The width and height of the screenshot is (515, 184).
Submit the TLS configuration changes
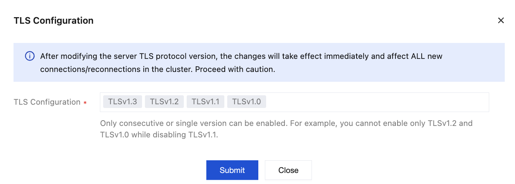coord(232,170)
